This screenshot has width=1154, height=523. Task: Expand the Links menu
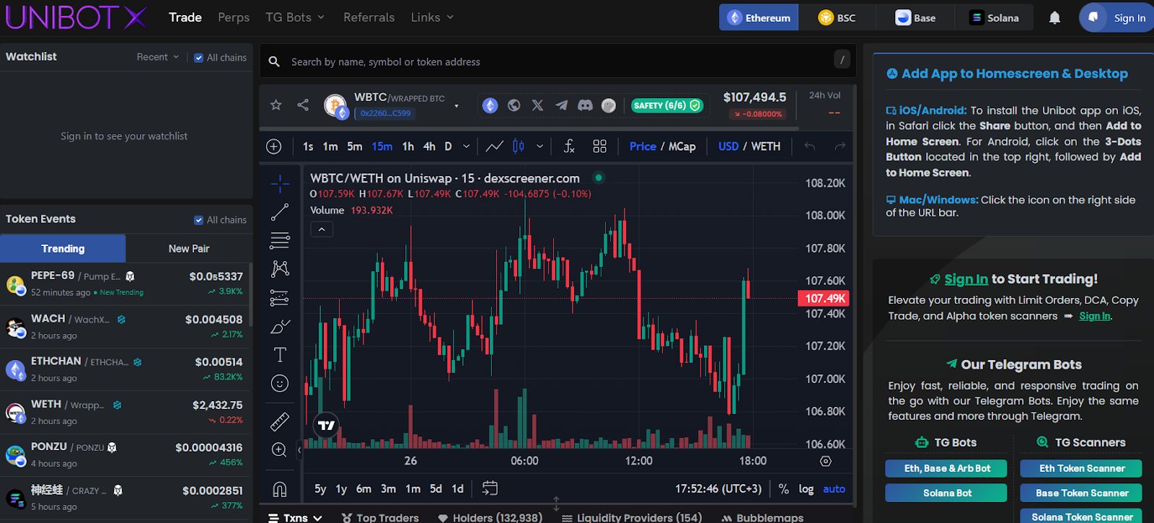coord(432,17)
